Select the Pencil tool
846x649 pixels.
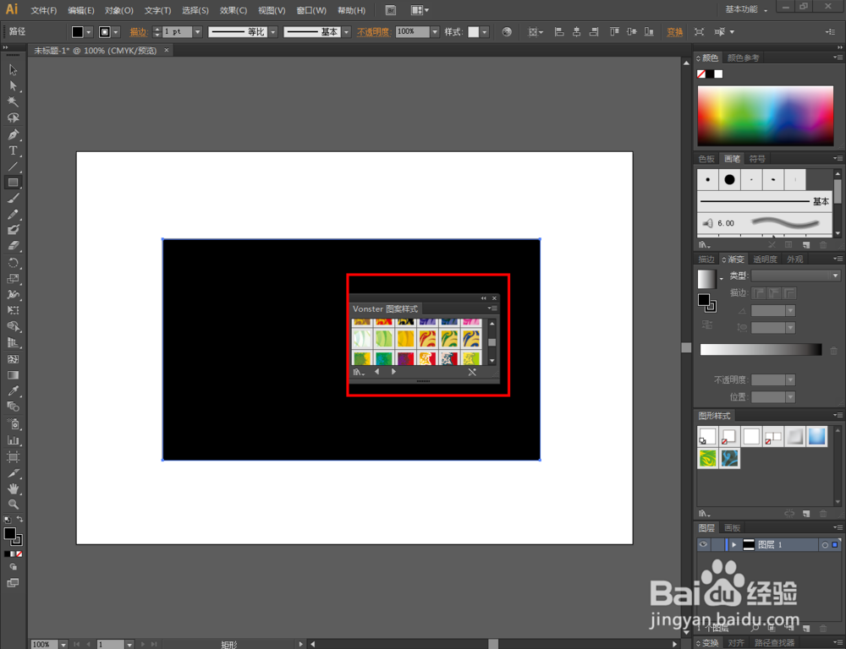tap(13, 214)
